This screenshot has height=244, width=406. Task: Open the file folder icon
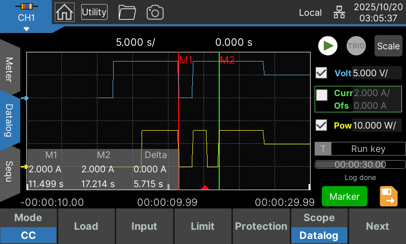126,12
